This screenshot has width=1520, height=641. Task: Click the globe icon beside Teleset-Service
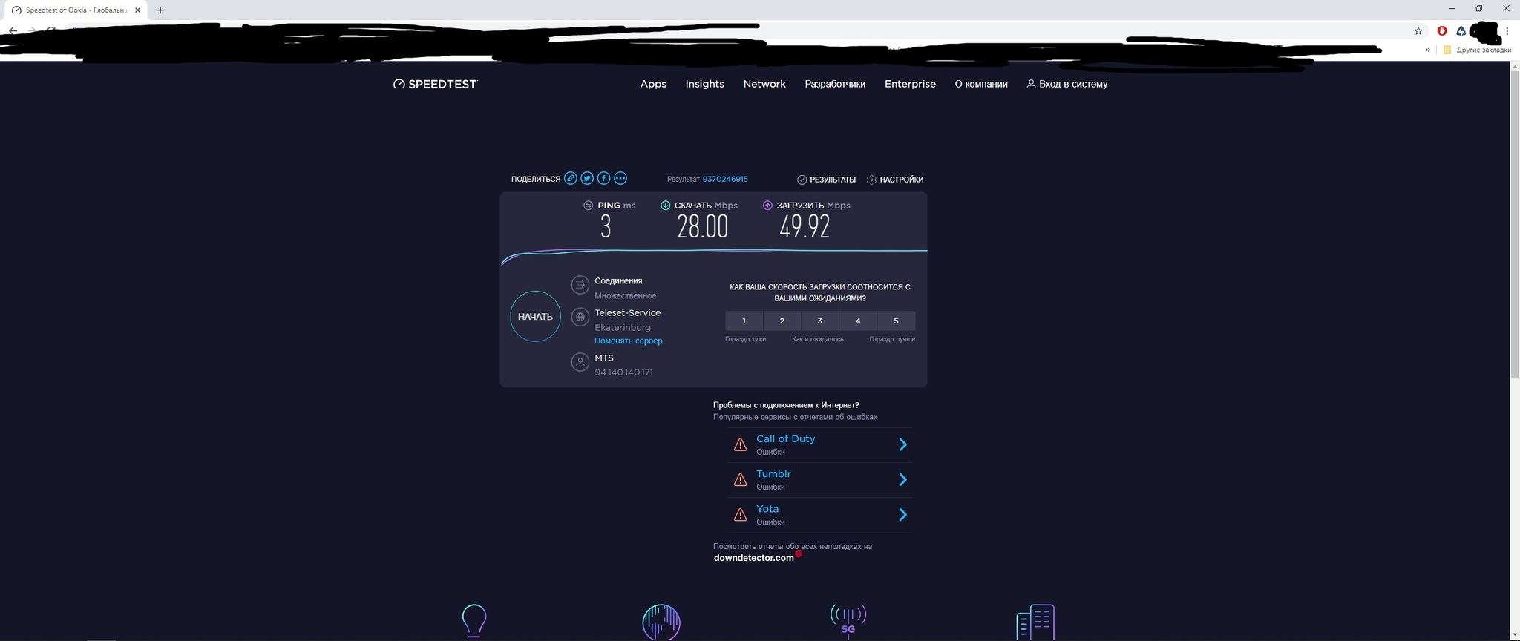tap(580, 317)
